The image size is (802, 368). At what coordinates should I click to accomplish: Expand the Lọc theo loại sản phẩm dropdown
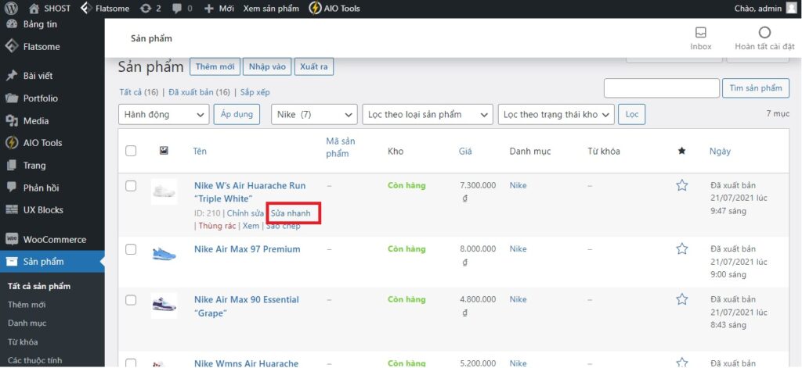click(x=427, y=114)
